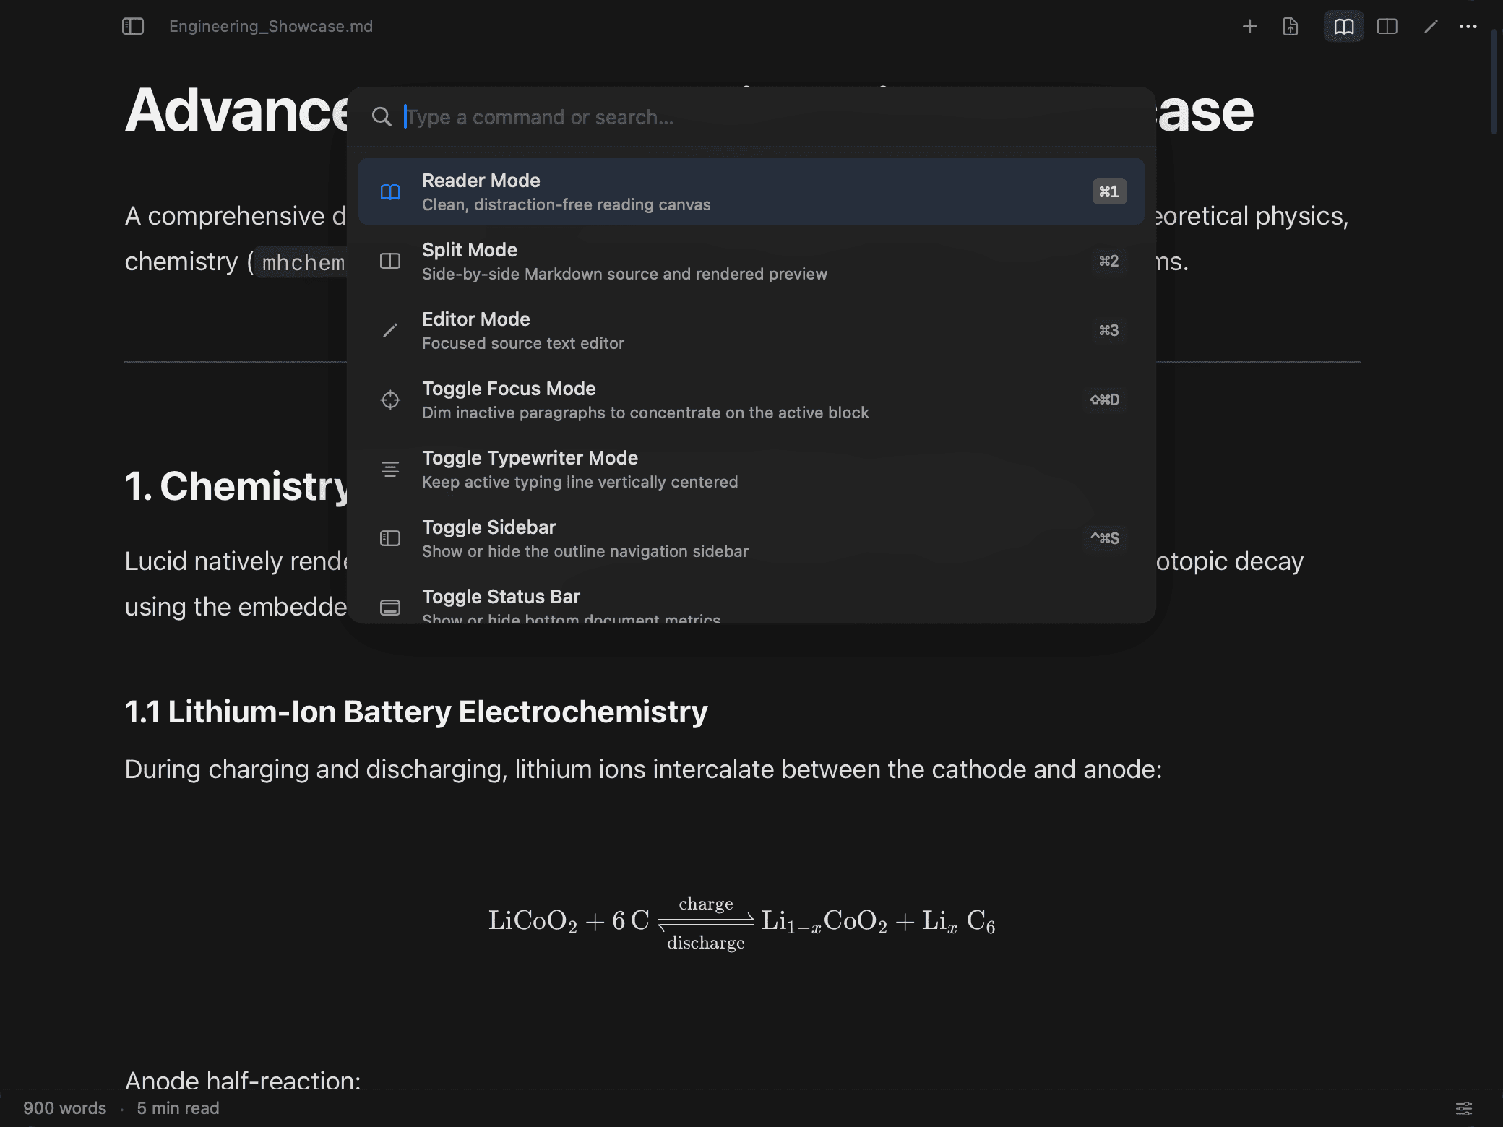Activate reader mode book icon in toolbar
Screen dimensions: 1503x1127
pyautogui.click(x=1343, y=27)
